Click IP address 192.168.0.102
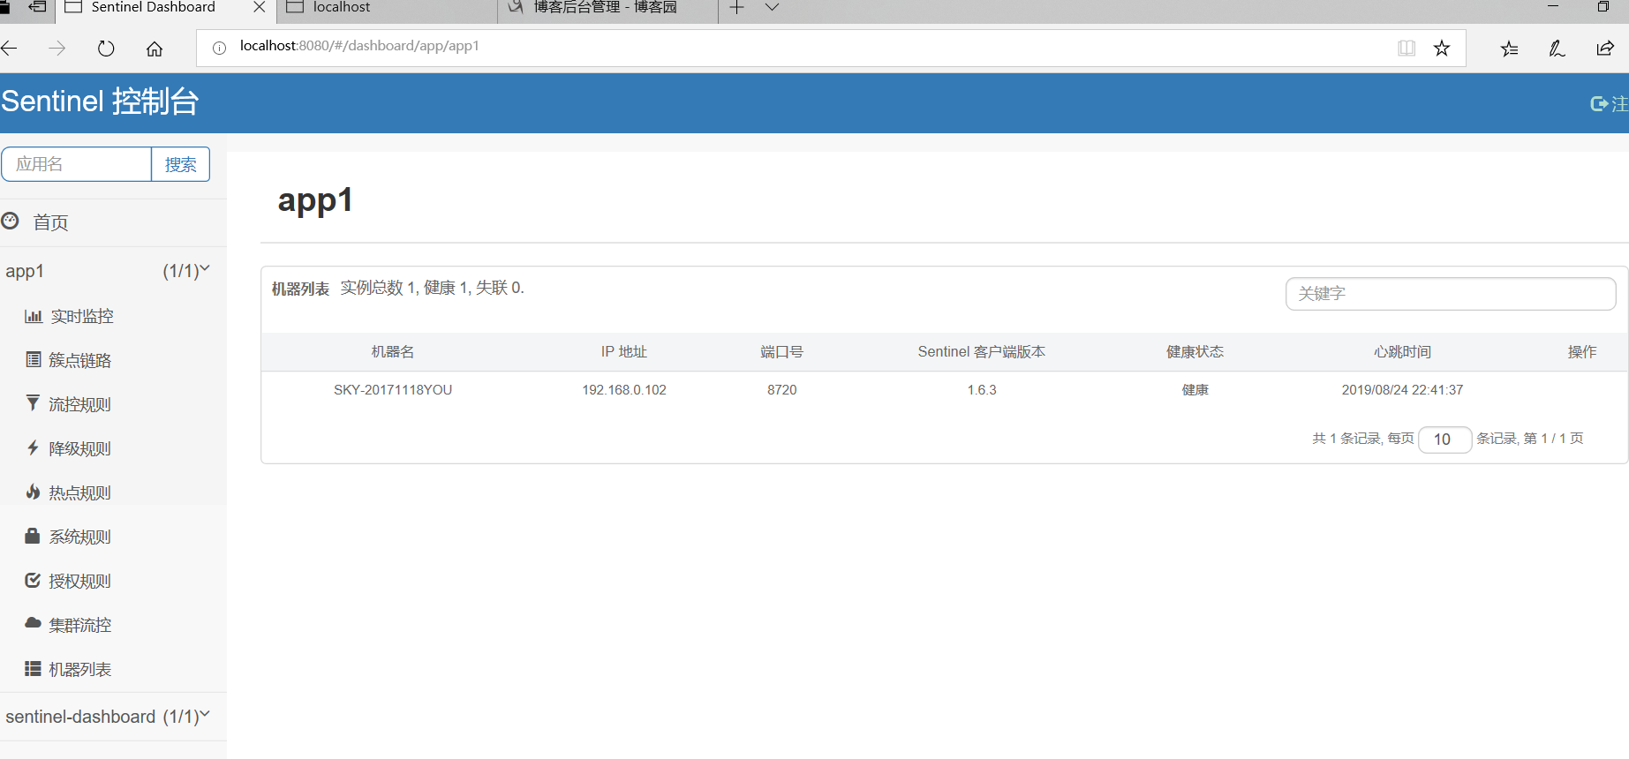The width and height of the screenshot is (1629, 759). click(x=624, y=390)
